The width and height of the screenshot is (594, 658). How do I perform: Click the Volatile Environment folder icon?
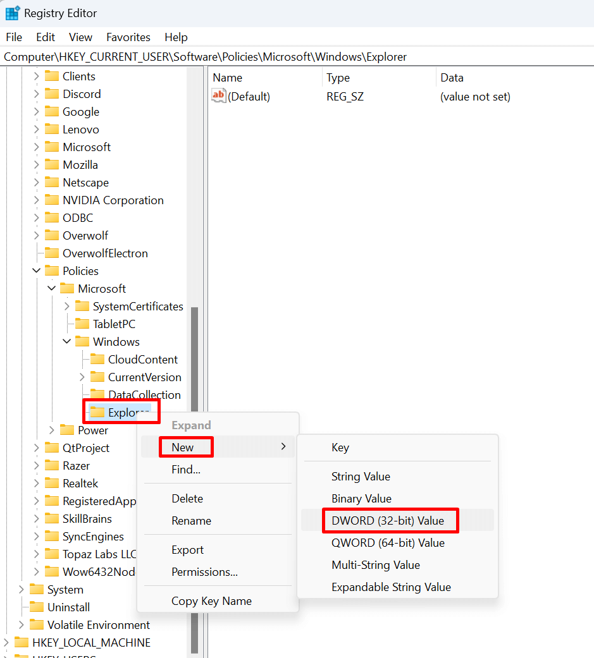(x=37, y=624)
